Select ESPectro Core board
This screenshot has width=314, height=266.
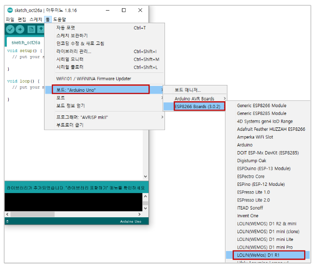pos(268,177)
